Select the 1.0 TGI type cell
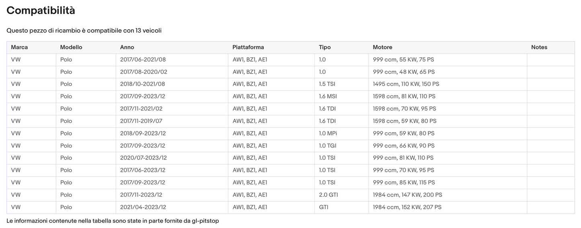581x228 pixels. 328,146
